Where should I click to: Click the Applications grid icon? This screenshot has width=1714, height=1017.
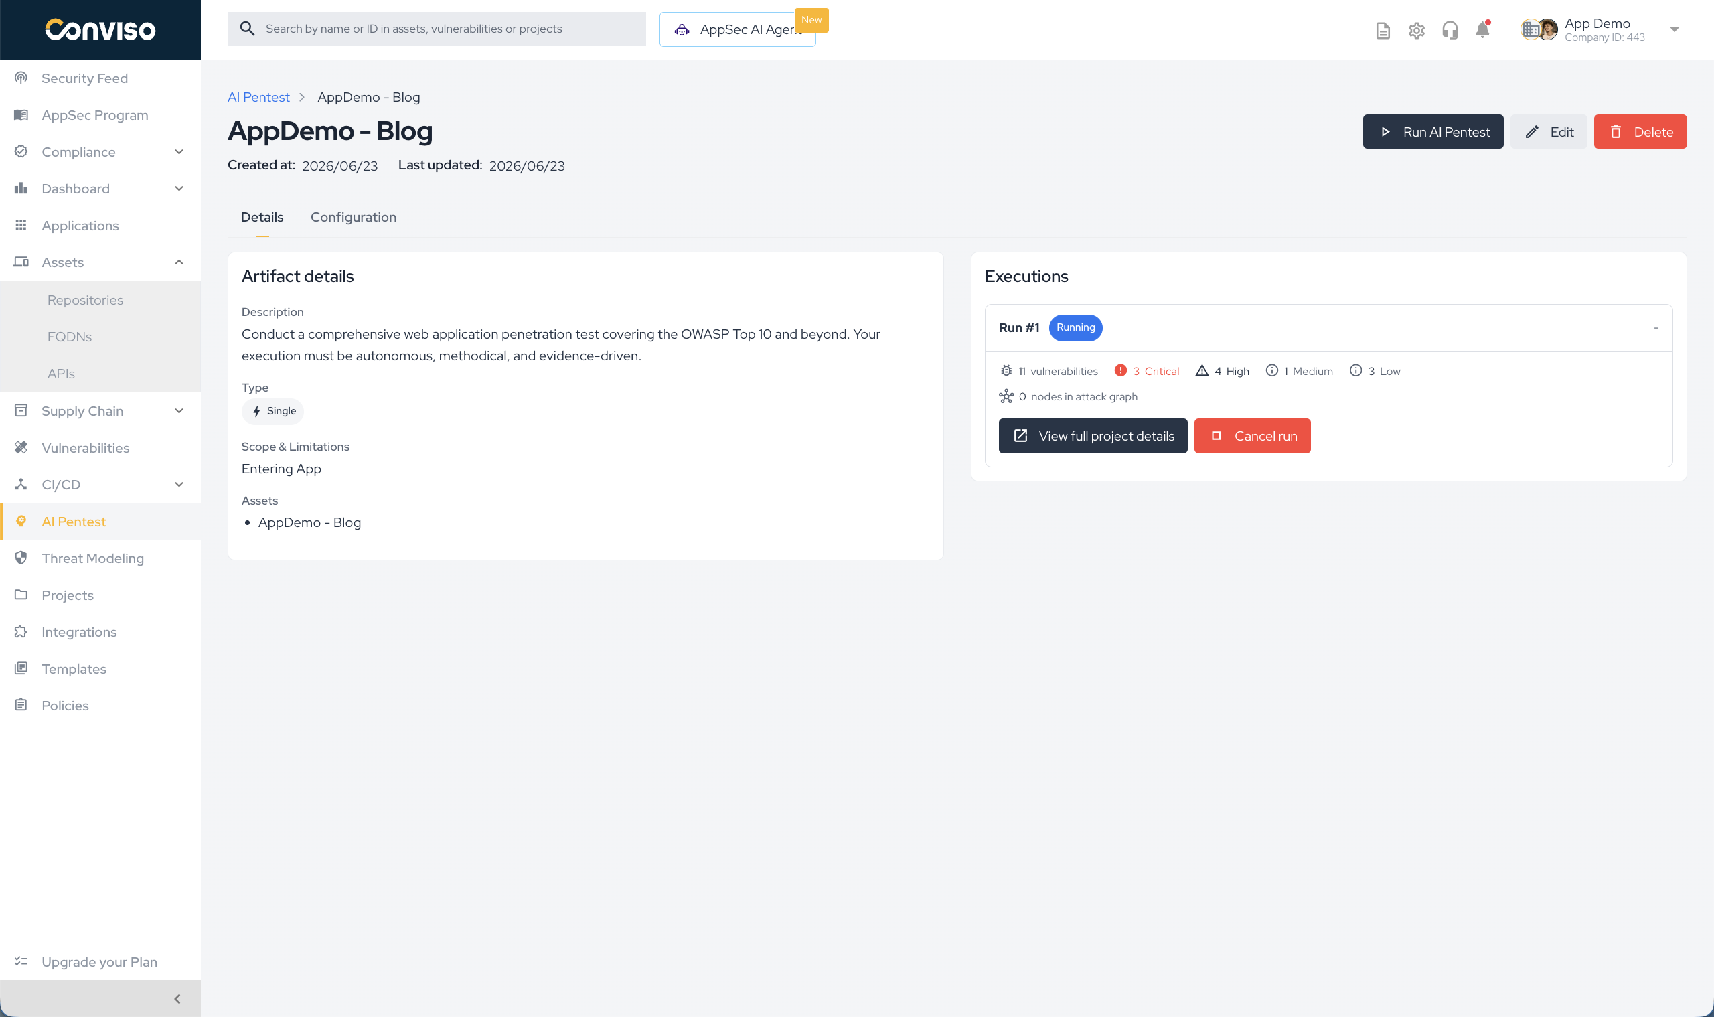click(x=21, y=226)
